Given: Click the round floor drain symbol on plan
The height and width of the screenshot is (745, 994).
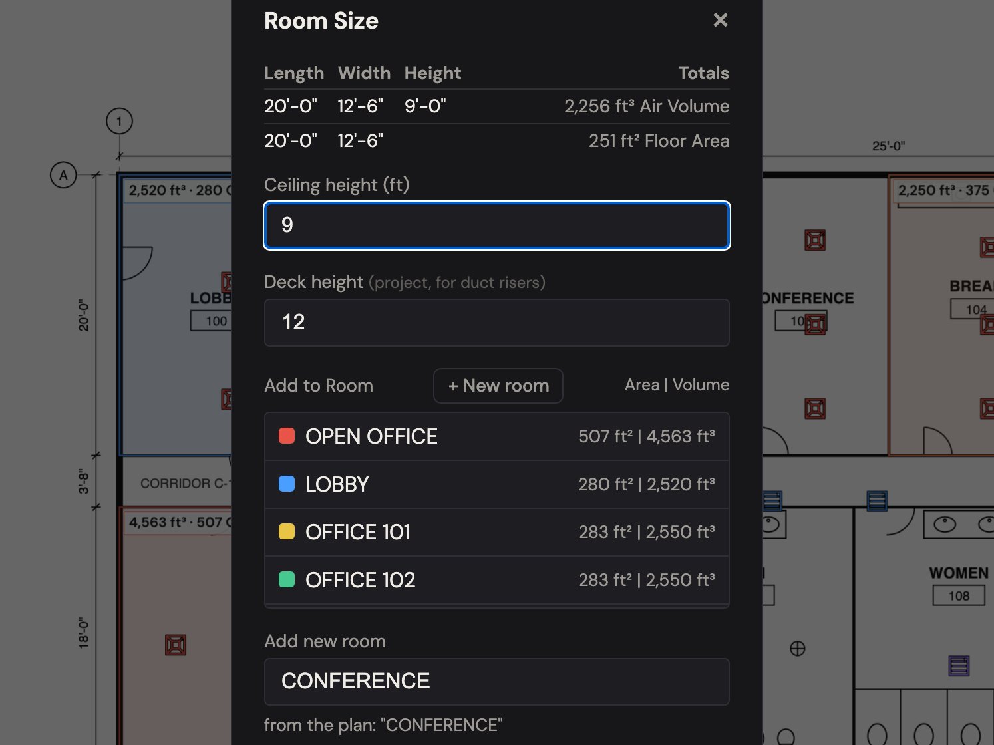Looking at the screenshot, I should (797, 649).
